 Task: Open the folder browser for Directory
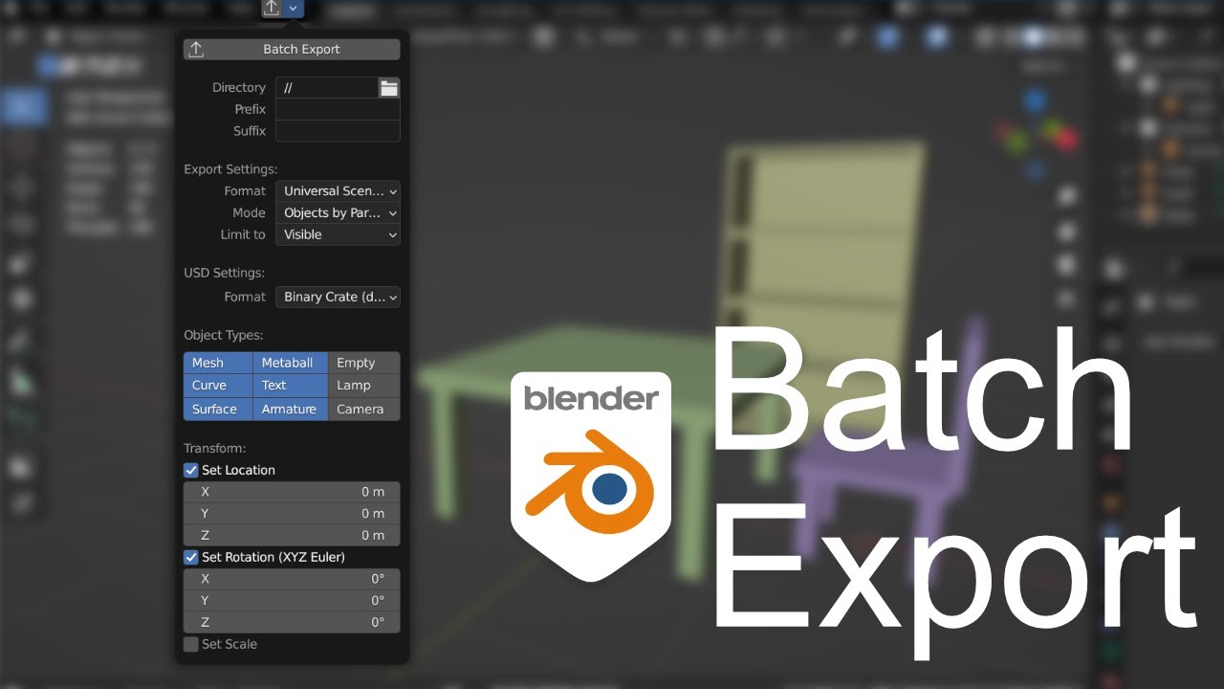[x=389, y=88]
